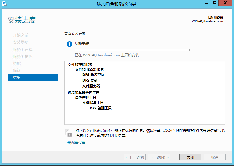Select the 确认 step

(x=17, y=71)
